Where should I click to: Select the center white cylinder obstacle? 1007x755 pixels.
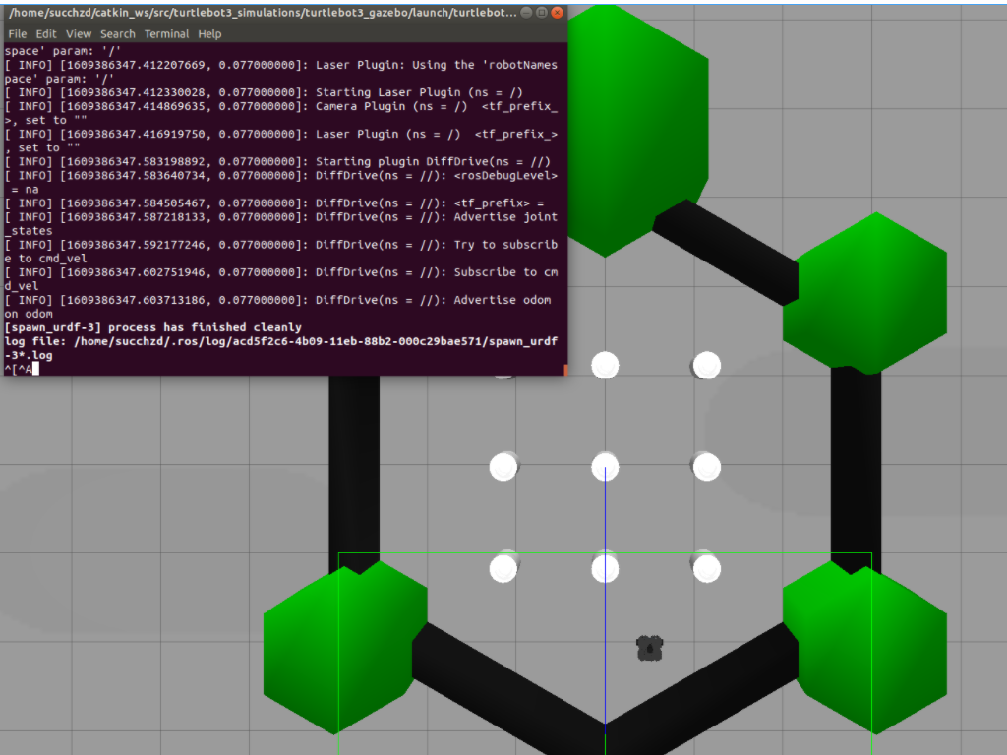click(x=605, y=467)
